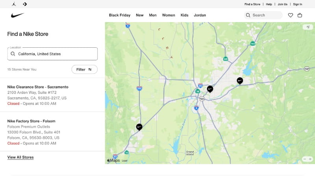Click the map's current location arrow icon
Image resolution: width=315 pixels, height=177 pixels.
point(308,27)
